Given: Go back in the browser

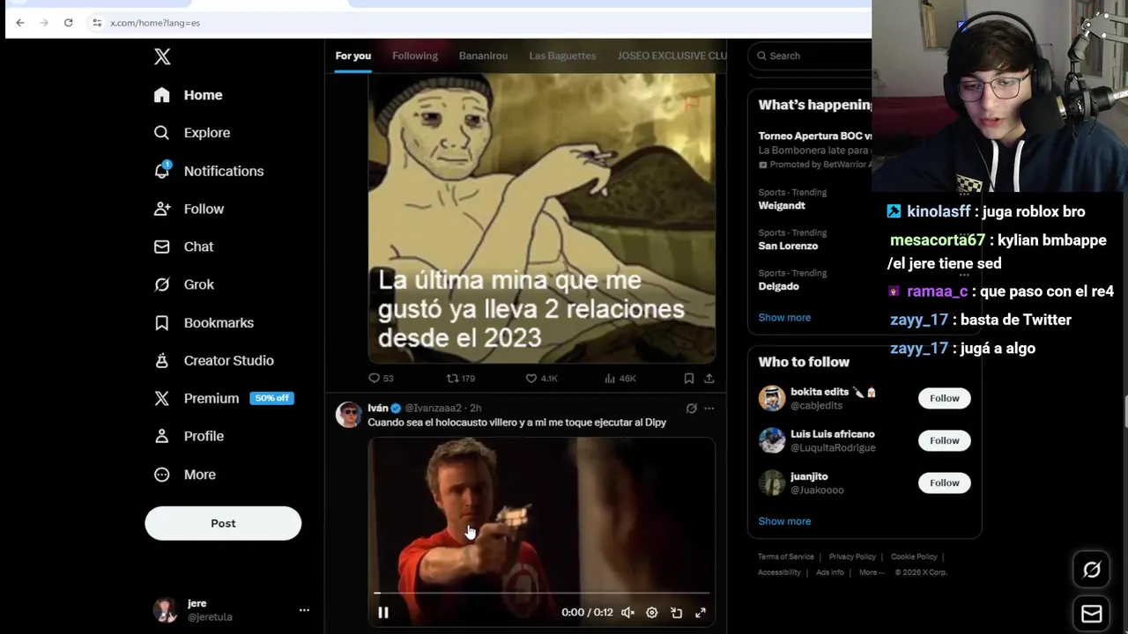Looking at the screenshot, I should [x=20, y=22].
